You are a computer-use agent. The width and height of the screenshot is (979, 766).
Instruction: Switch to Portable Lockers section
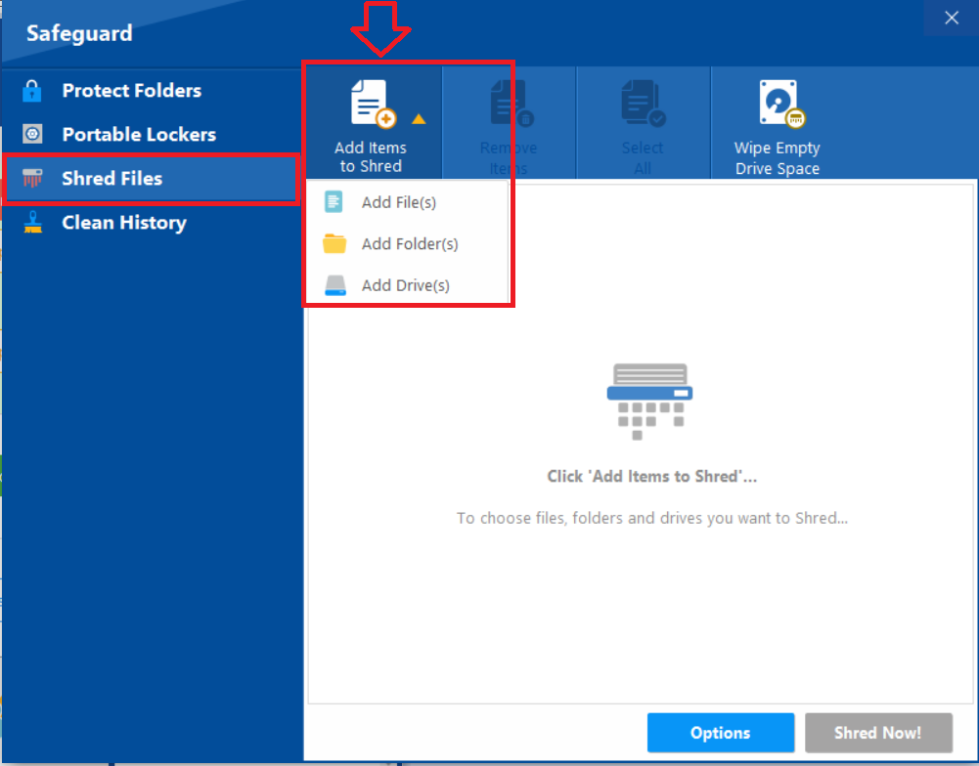[151, 134]
